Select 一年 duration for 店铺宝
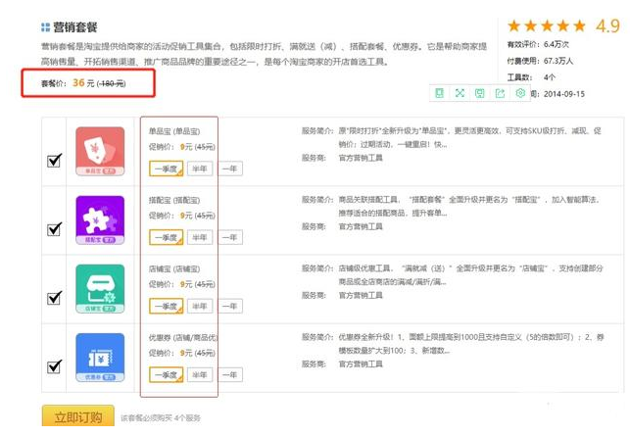The image size is (630, 436). 230,307
